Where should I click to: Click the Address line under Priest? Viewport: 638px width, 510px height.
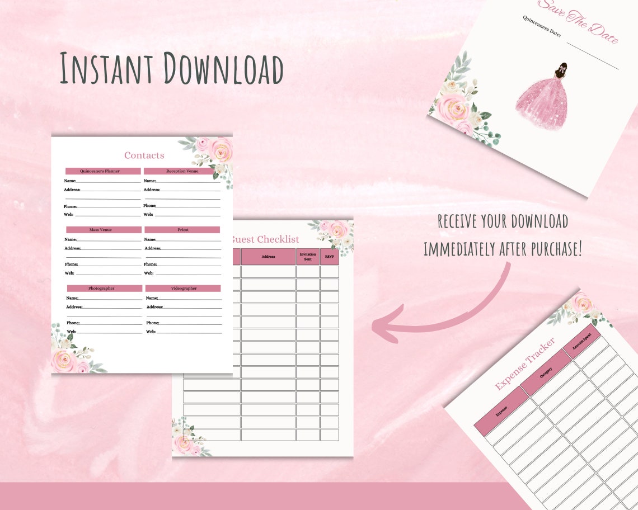[182, 248]
